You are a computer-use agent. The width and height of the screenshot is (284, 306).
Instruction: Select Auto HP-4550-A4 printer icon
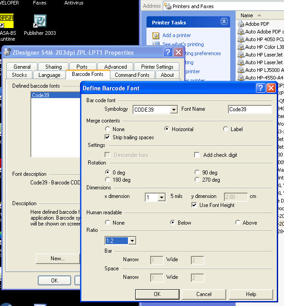pyautogui.click(x=241, y=78)
